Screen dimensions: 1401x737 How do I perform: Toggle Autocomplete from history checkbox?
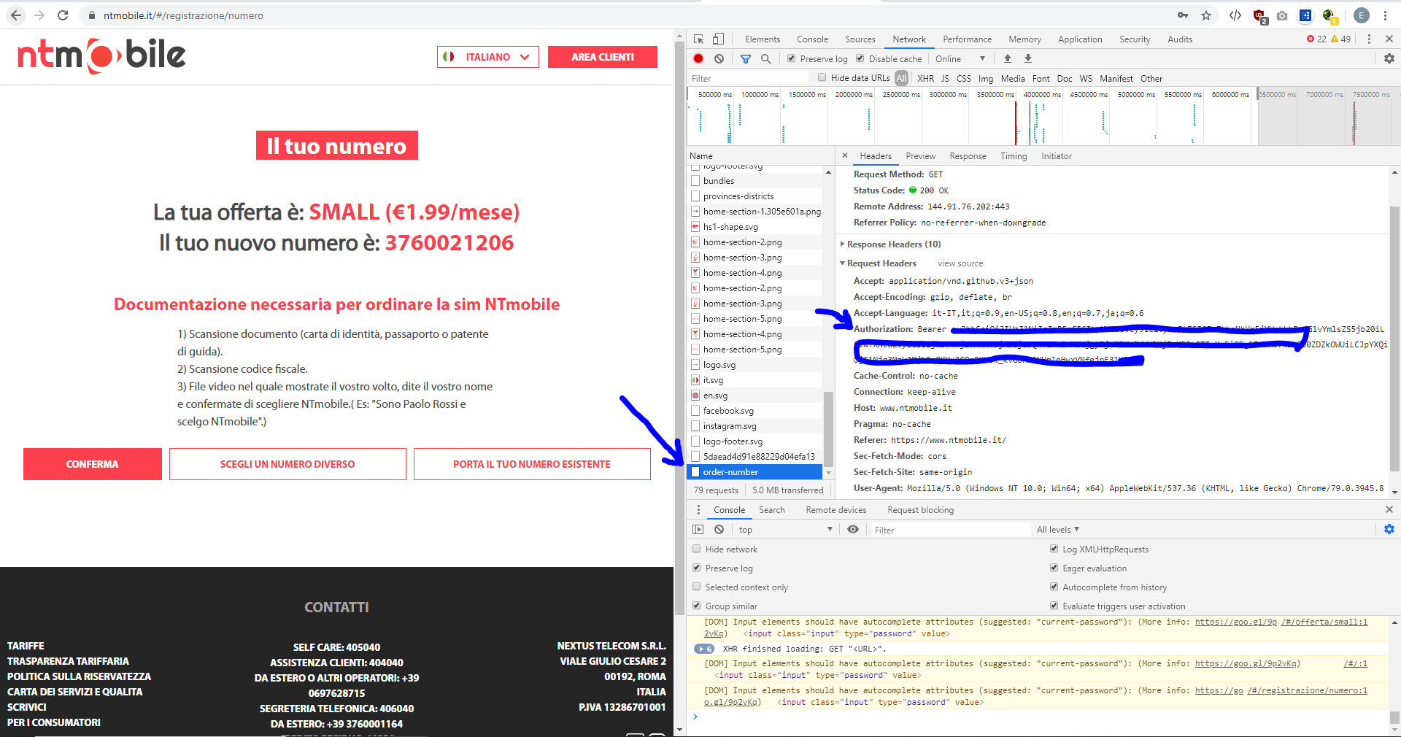[1054, 587]
